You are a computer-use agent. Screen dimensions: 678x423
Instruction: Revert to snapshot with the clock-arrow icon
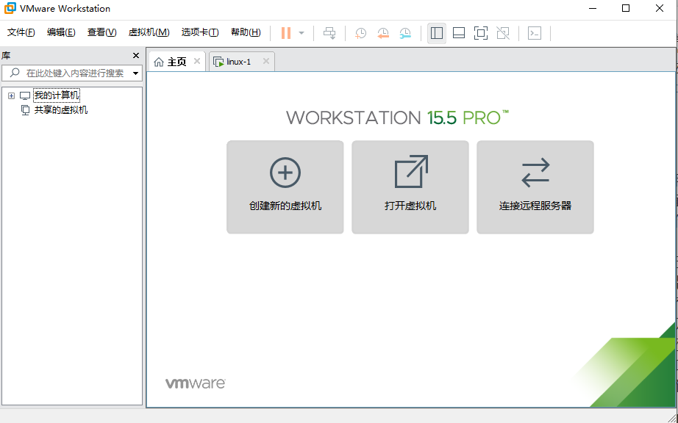click(383, 33)
